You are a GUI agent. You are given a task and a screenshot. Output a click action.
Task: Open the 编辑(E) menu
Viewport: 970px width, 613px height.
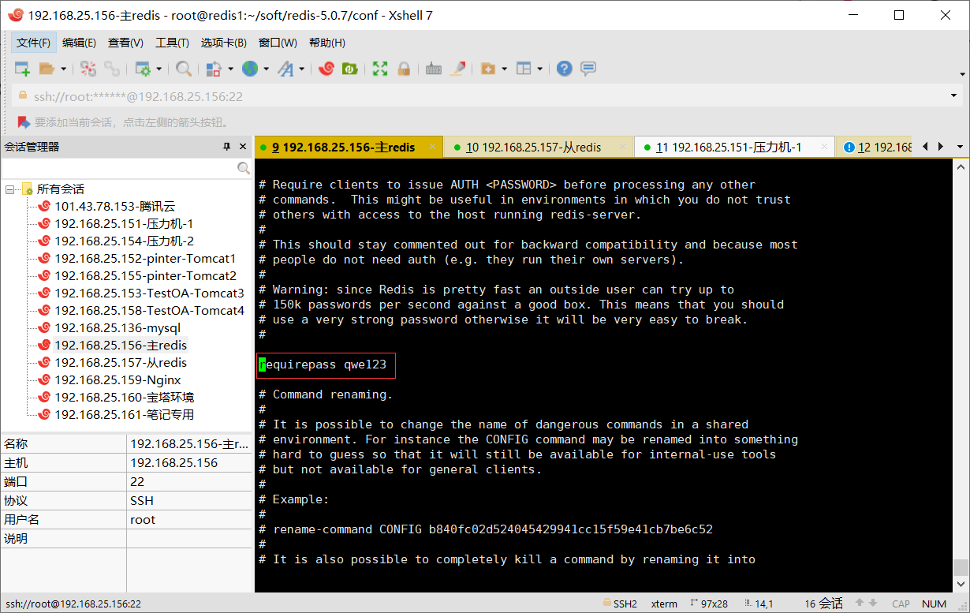coord(79,43)
